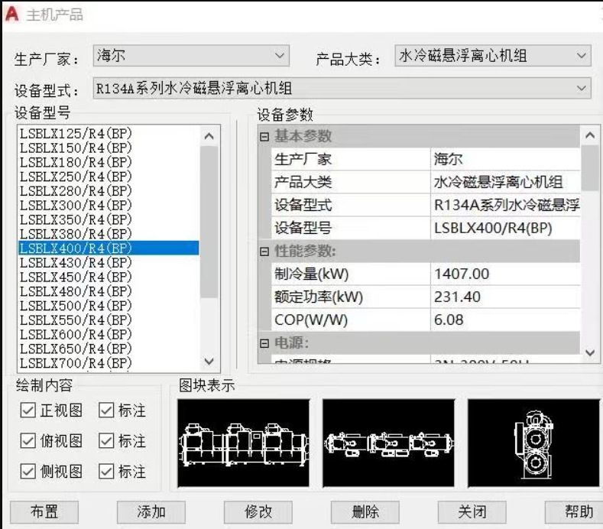This screenshot has height=529, width=603.
Task: Click the 删除 button
Action: [365, 512]
